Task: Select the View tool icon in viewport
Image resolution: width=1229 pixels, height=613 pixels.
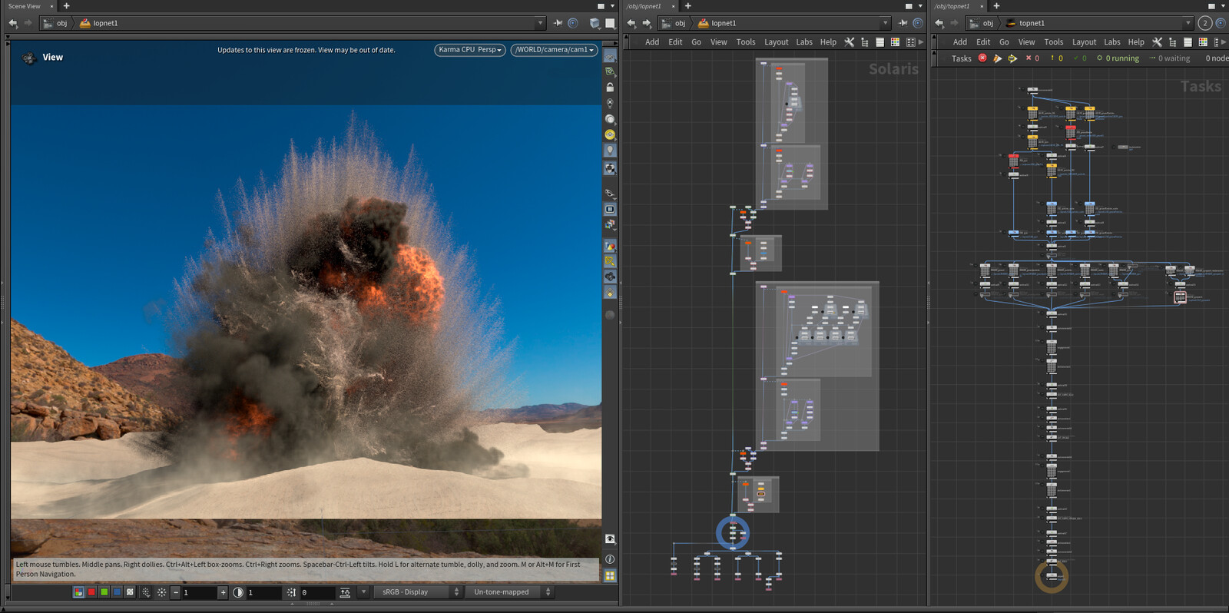Action: pyautogui.click(x=29, y=58)
